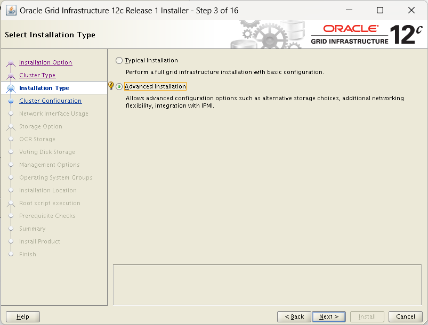Click the empty message area at bottom
The height and width of the screenshot is (325, 428).
(267, 285)
